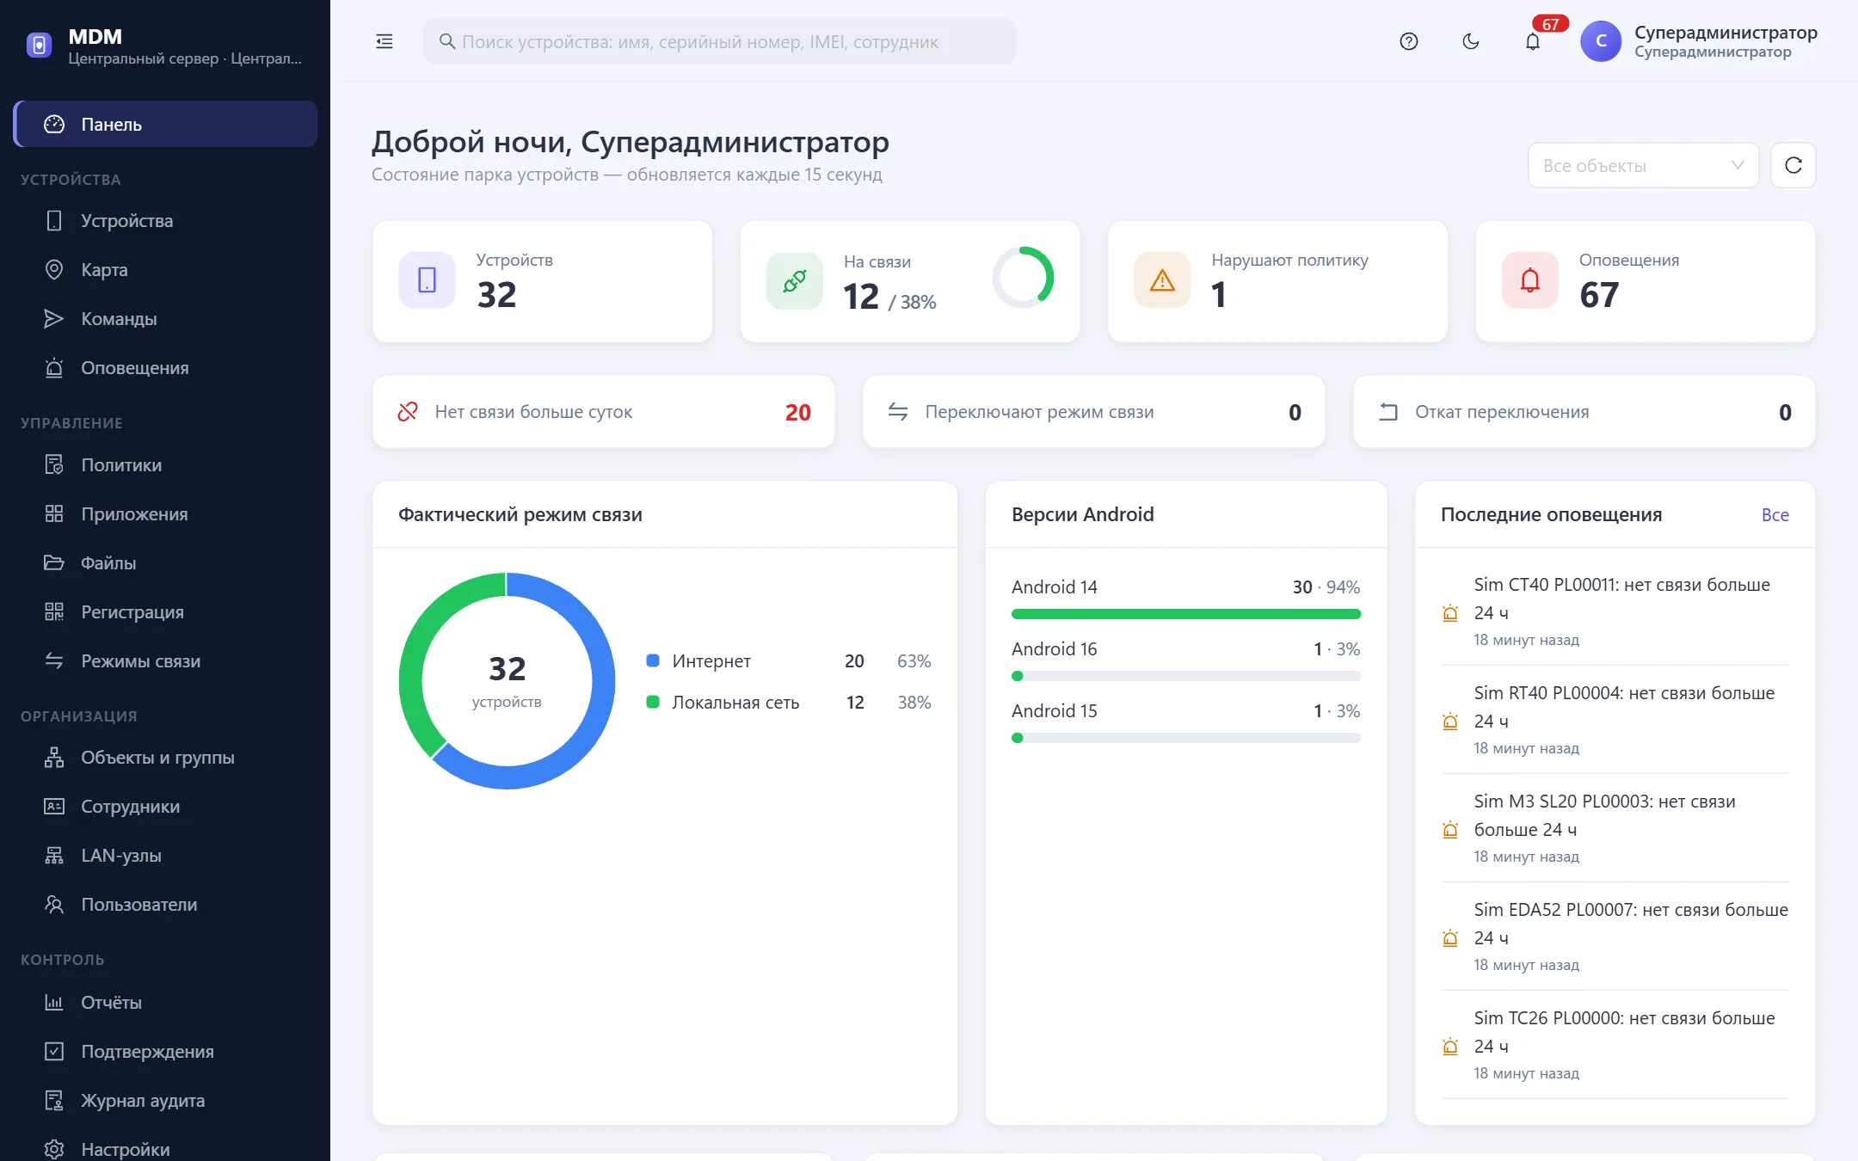Click "Нет связи больше суток" tile
The image size is (1858, 1161).
pyautogui.click(x=604, y=412)
